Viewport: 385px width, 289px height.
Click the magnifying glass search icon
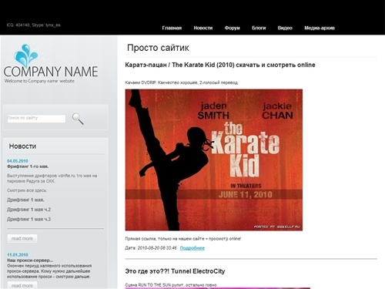point(78,119)
